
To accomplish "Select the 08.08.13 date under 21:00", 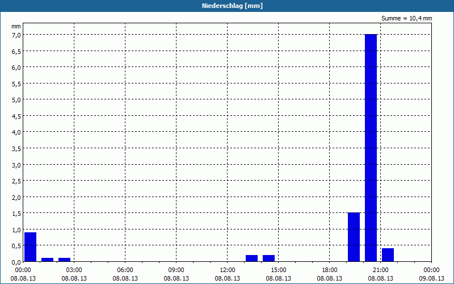I will 380,278.
